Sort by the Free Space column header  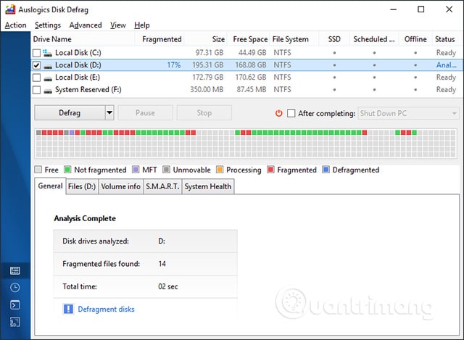point(250,39)
